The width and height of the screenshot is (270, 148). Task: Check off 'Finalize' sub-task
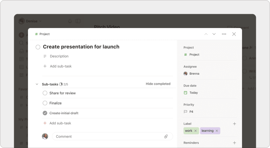(x=45, y=103)
